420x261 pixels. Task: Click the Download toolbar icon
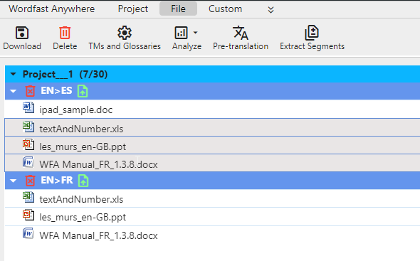(22, 33)
